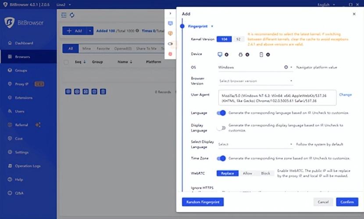This screenshot has height=219, width=364.
Task: Switch to the Favorite tab
Action: click(x=103, y=49)
